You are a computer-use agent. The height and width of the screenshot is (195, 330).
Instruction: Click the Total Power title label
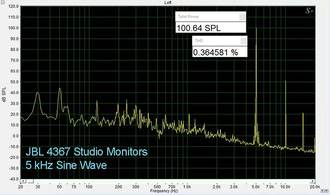click(188, 17)
